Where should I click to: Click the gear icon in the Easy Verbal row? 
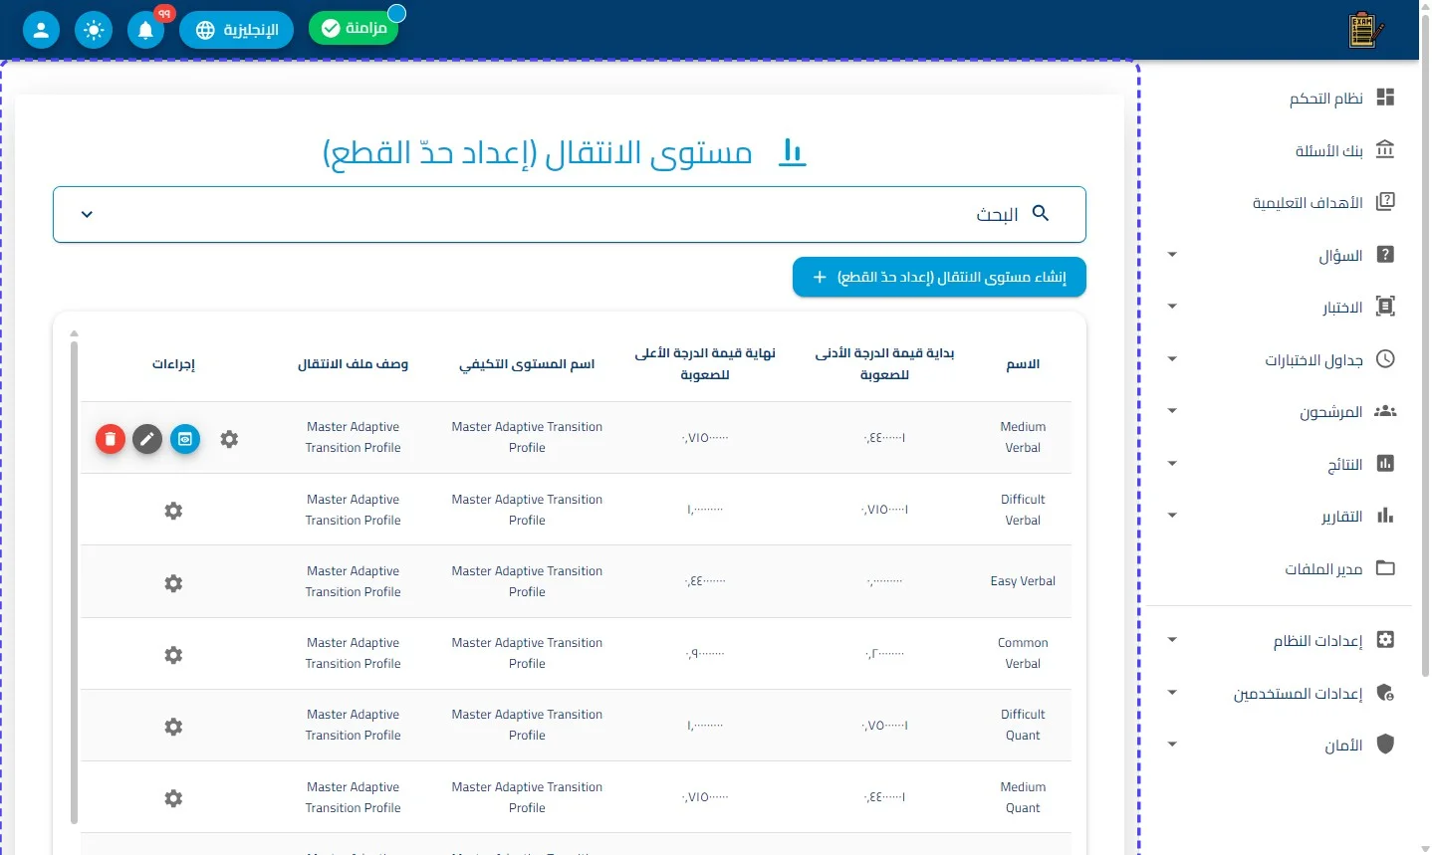(173, 583)
